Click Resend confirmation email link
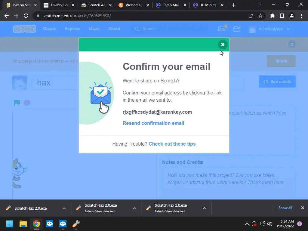The image size is (308, 231). 153,123
